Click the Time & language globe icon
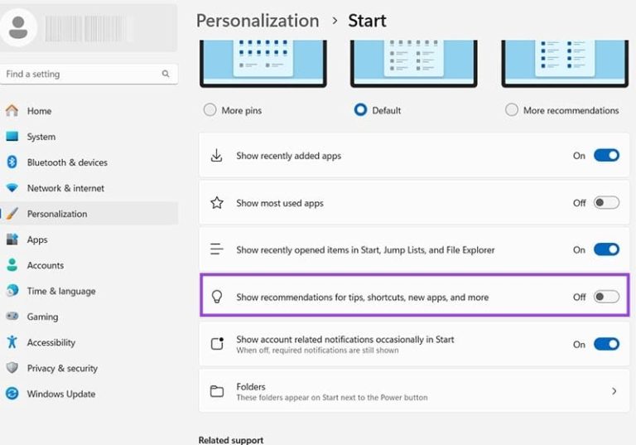Screen dimensions: 636x445 pyautogui.click(x=12, y=291)
